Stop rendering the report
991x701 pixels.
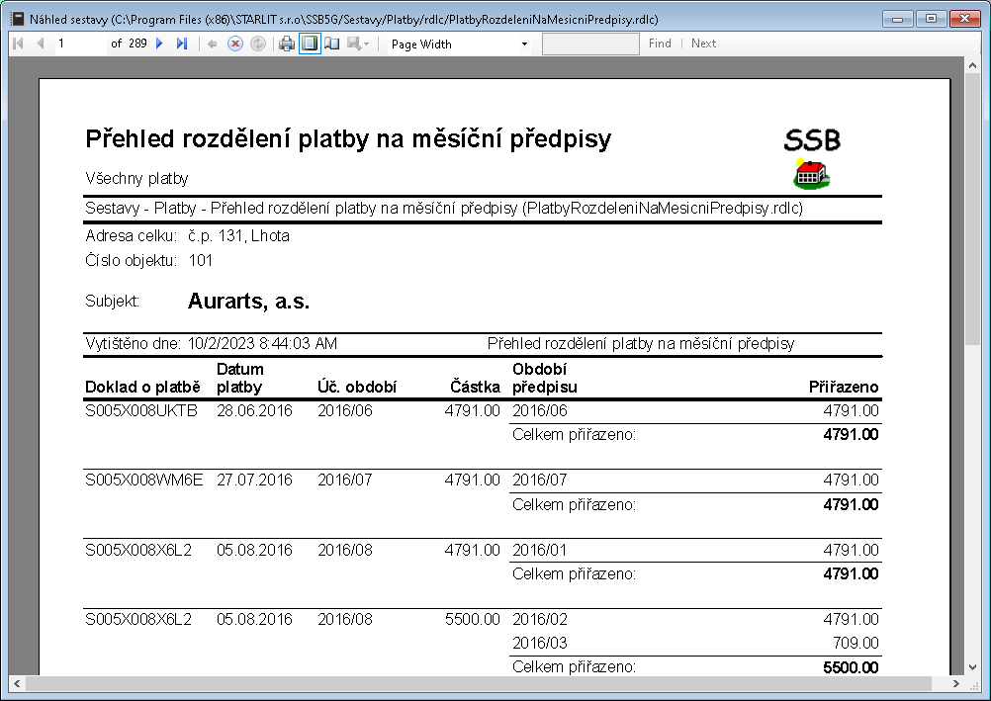235,44
